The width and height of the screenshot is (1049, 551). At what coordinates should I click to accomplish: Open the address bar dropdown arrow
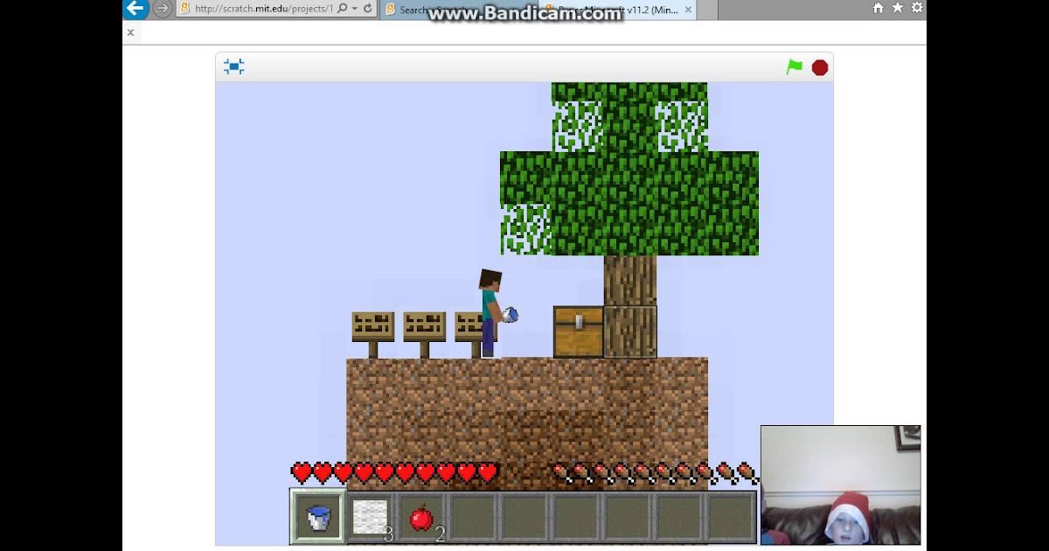[x=354, y=9]
